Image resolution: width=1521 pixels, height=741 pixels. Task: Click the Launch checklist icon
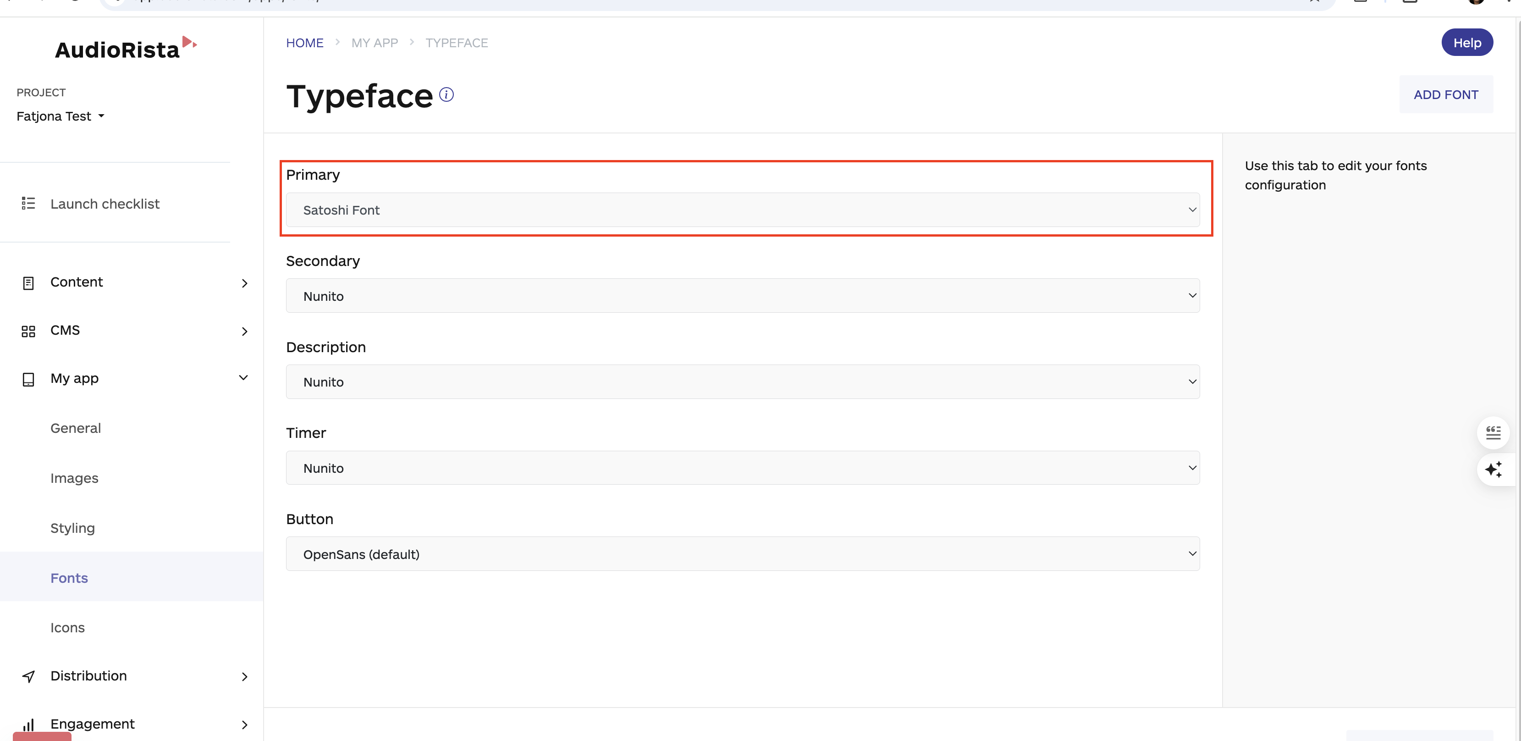coord(28,203)
